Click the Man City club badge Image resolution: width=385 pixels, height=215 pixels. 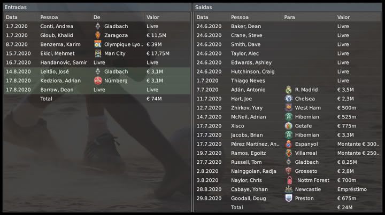coord(97,53)
